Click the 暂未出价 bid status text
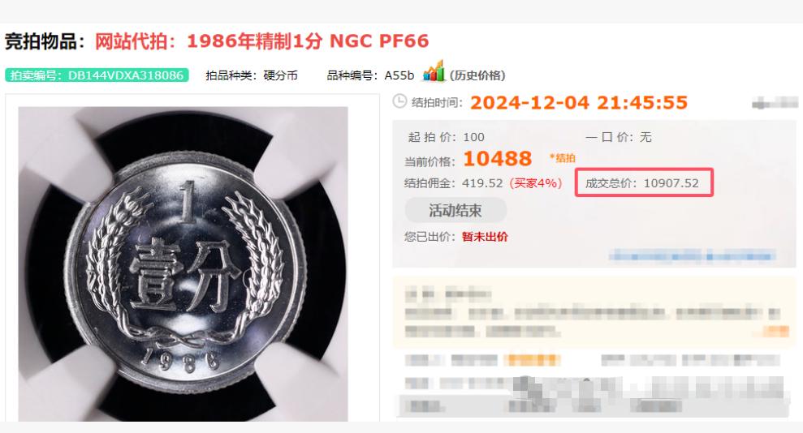Viewport: 803px width, 433px height. [x=485, y=237]
